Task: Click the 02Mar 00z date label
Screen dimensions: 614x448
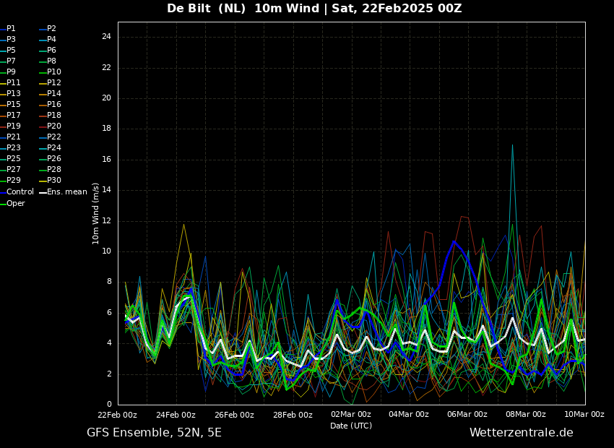Action: tap(351, 415)
